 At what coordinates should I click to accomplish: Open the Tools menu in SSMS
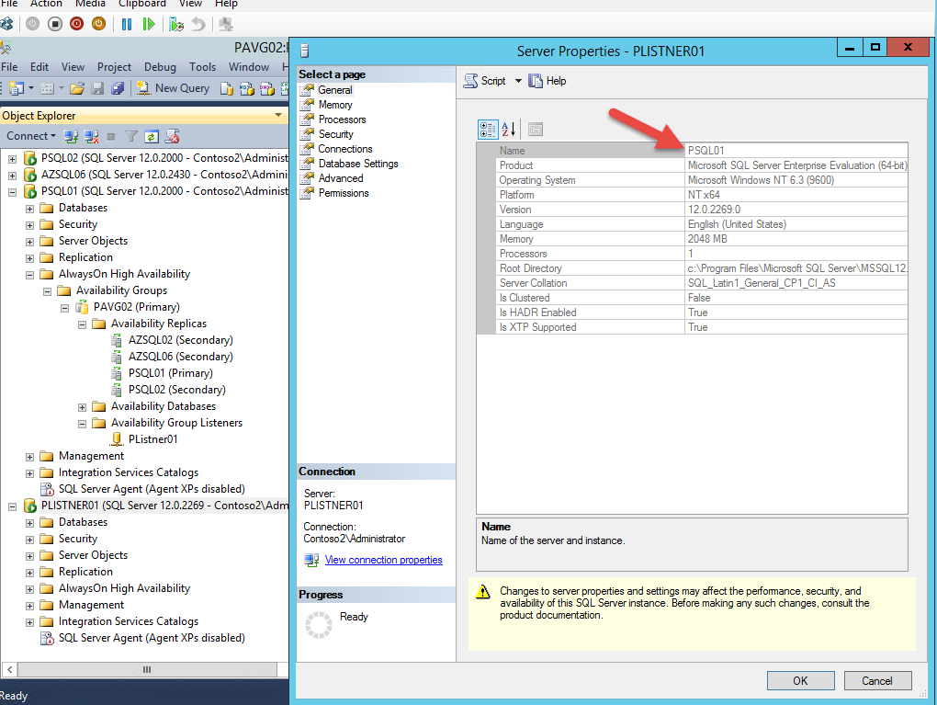point(203,67)
